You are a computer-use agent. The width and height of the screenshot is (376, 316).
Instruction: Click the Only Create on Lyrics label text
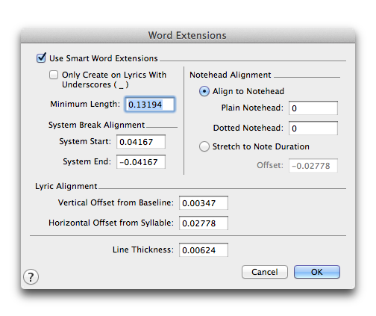click(x=114, y=80)
